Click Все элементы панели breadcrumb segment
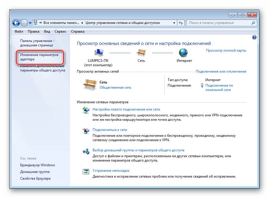This screenshot has width=269, height=198. click(x=61, y=23)
